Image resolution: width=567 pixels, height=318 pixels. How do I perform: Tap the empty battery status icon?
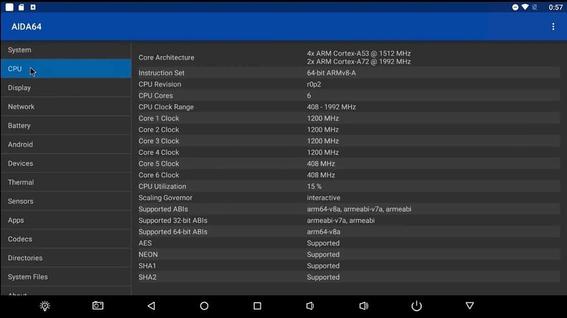(x=536, y=7)
